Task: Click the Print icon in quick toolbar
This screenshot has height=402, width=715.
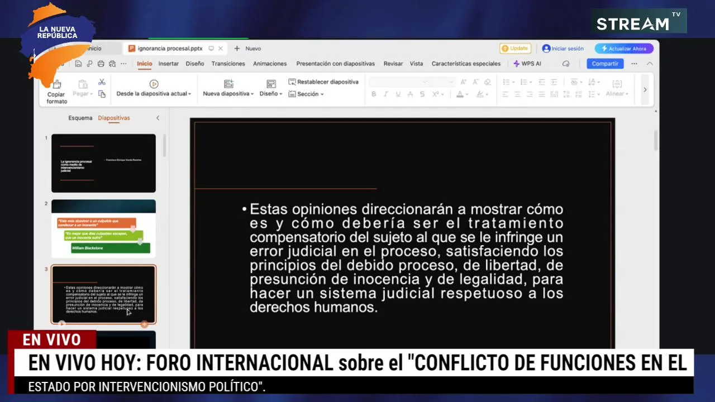Action: click(101, 64)
